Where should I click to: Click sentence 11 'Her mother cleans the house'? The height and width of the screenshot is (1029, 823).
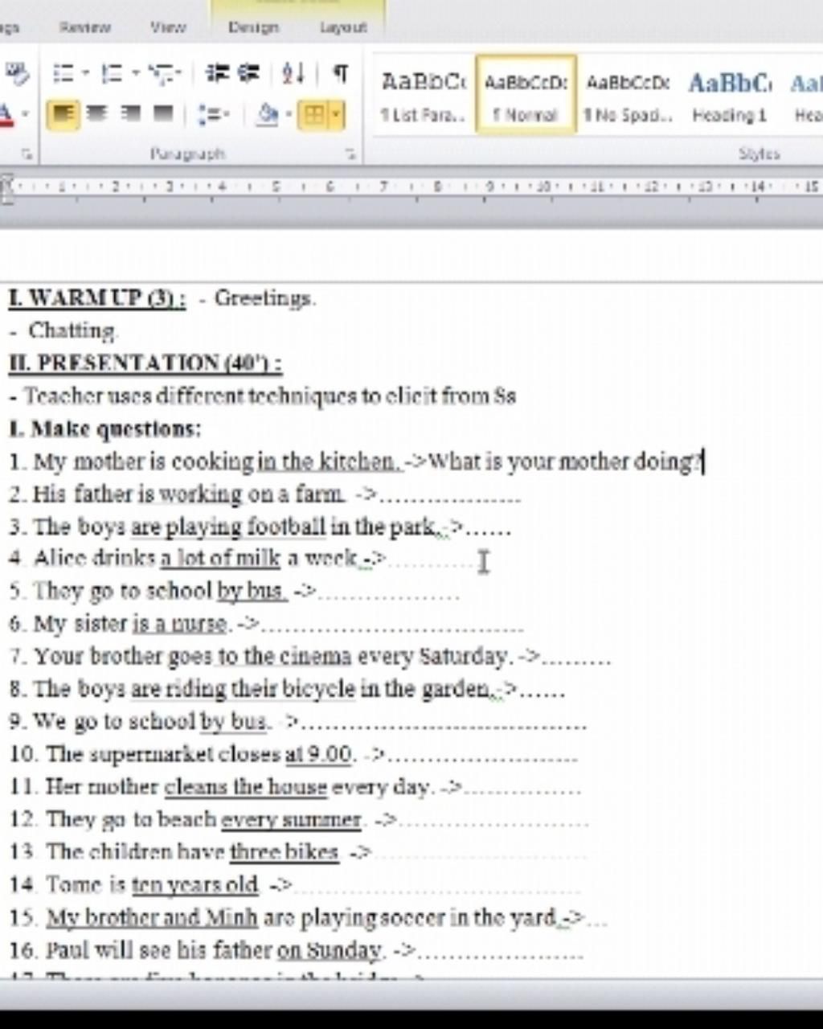pos(295,787)
